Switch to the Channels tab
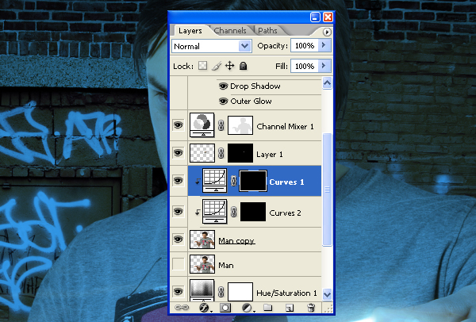The height and width of the screenshot is (322, 476). coord(230,31)
